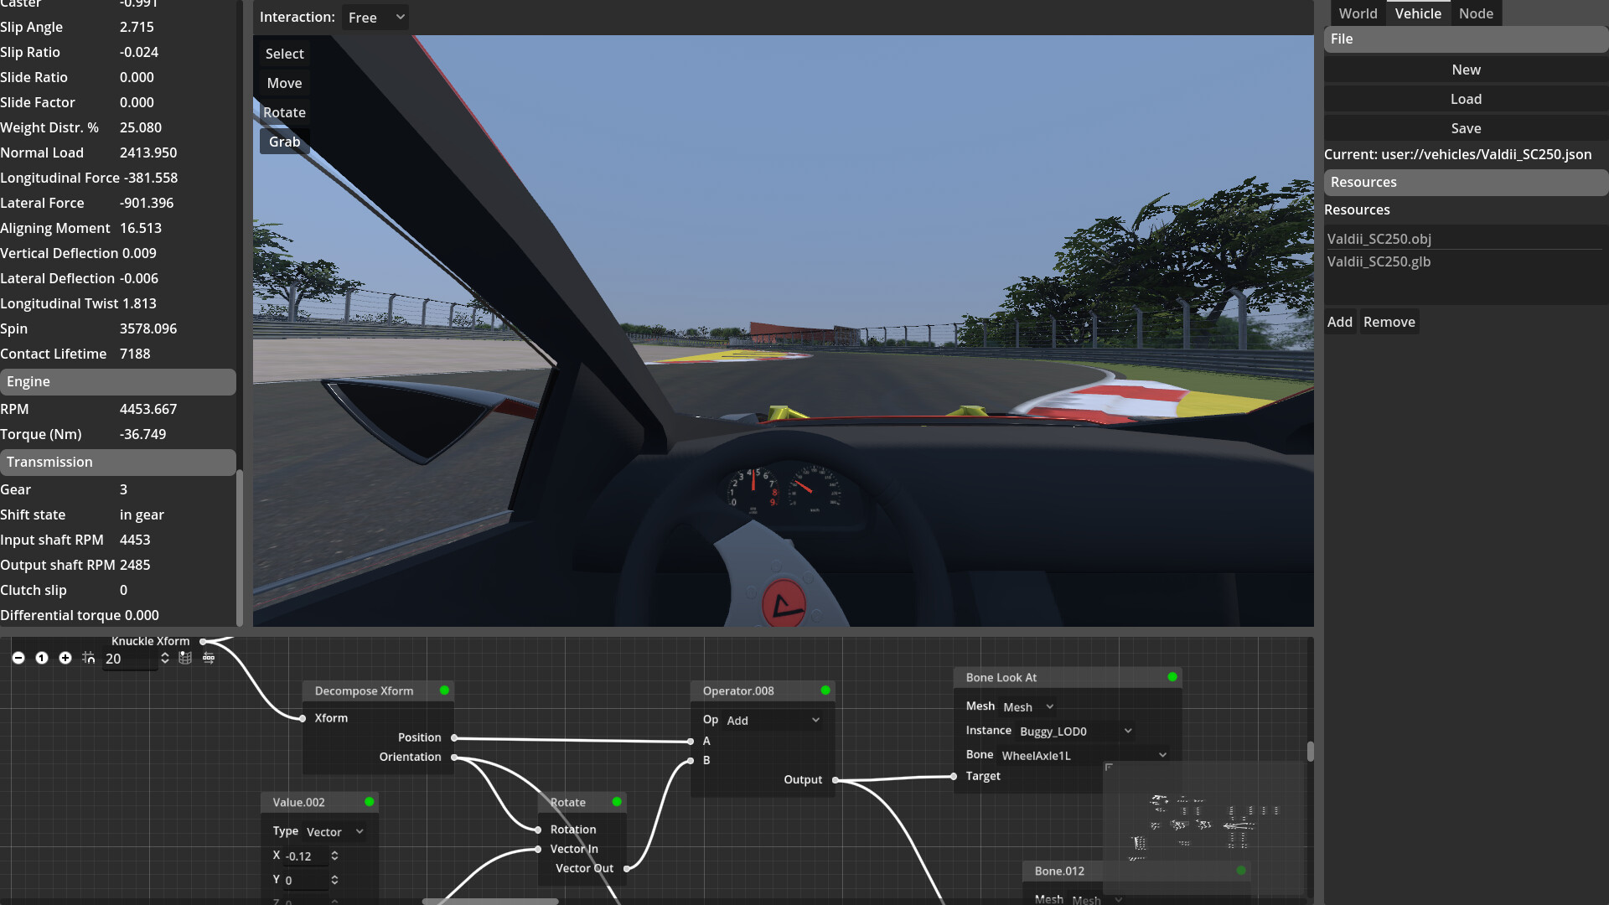Screen dimensions: 1609x905
Task: Toggle the green enable dot on Operator.008
Action: tap(825, 690)
